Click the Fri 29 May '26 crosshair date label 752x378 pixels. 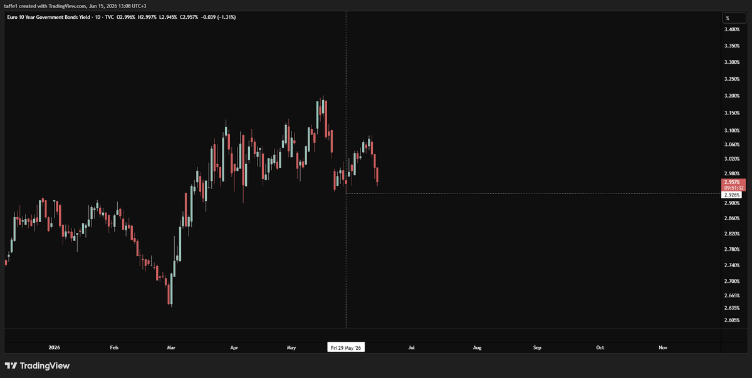[x=346, y=347]
